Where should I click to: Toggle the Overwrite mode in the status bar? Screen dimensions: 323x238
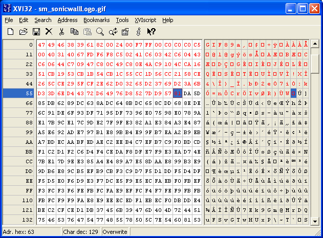(116, 232)
